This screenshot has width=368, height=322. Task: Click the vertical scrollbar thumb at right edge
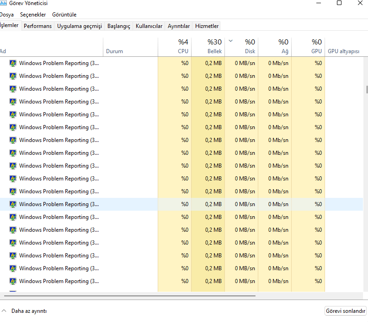click(367, 90)
